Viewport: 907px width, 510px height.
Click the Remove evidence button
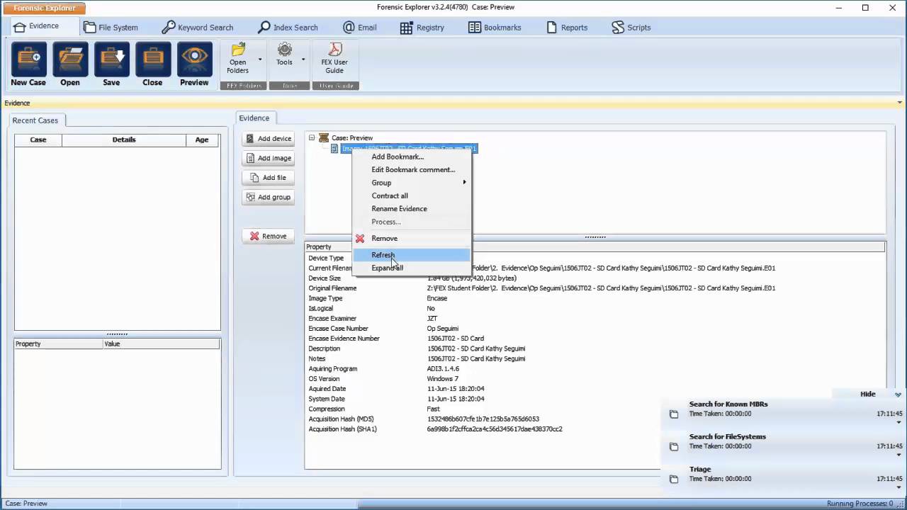pyautogui.click(x=268, y=237)
